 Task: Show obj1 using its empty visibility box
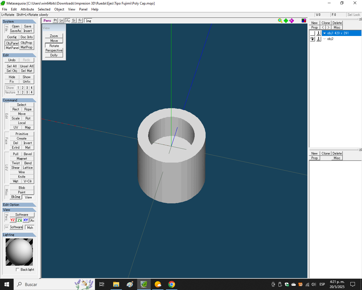(312, 33)
